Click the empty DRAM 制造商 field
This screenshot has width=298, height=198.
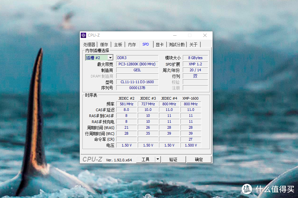[x=137, y=76]
